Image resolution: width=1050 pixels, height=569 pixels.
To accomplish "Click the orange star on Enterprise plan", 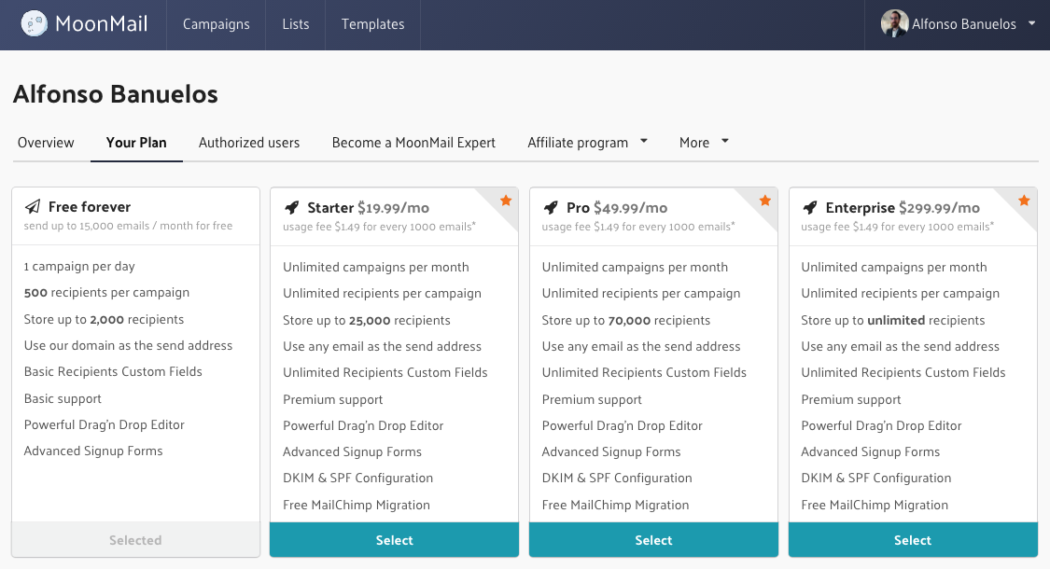I will 1024,201.
